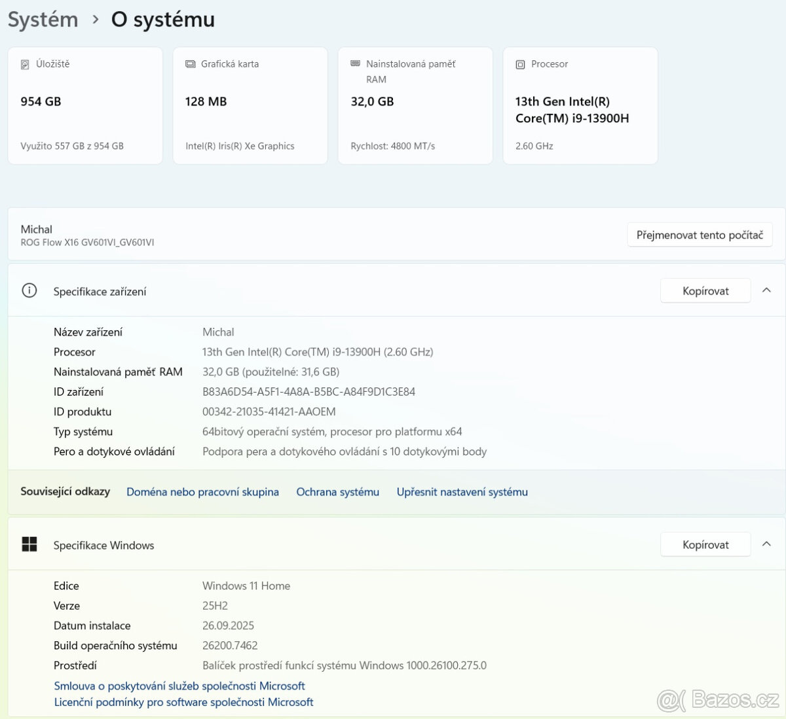Click the RAM icon beside Nainstalovaná paměť
This screenshot has height=719, width=786.
[x=356, y=64]
